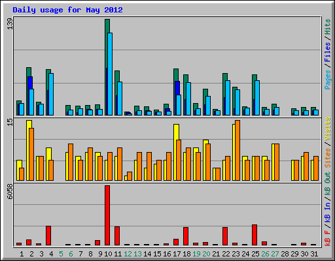This screenshot has width=335, height=261.
Task: Click day 2 on the x-axis
Action: 31,254
